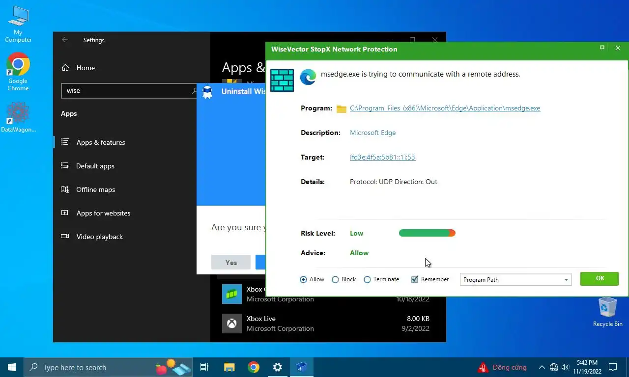The width and height of the screenshot is (629, 377).
Task: Open File Explorer from taskbar
Action: click(229, 367)
